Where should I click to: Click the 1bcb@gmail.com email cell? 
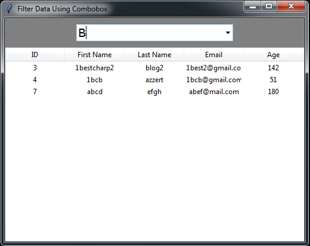point(213,80)
